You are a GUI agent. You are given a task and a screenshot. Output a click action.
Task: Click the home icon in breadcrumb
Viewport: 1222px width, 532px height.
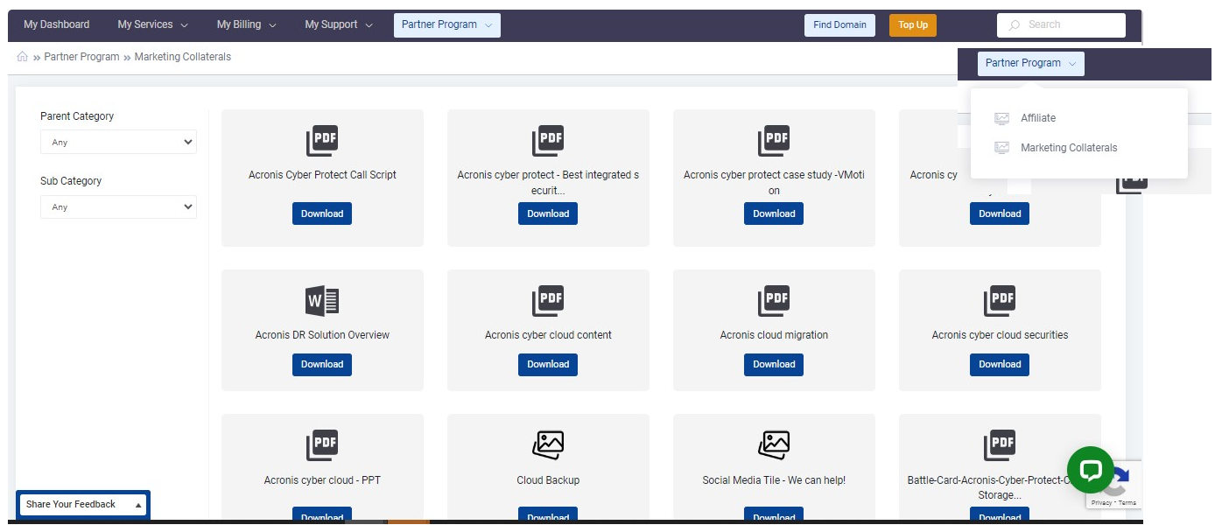point(23,57)
